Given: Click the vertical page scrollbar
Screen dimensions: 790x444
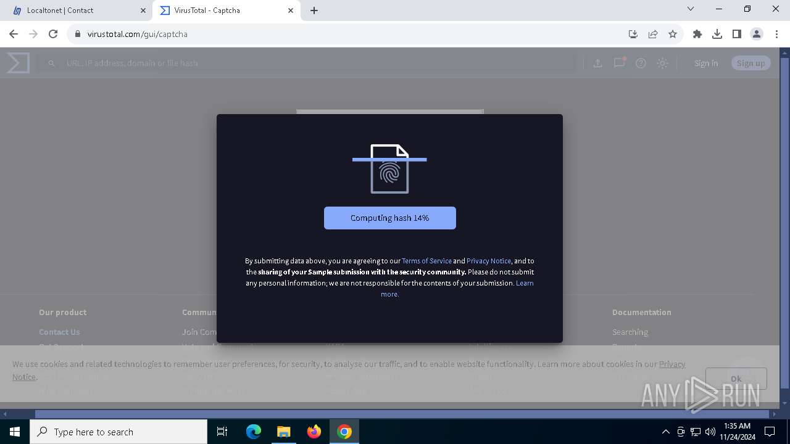Looking at the screenshot, I should coord(785,222).
